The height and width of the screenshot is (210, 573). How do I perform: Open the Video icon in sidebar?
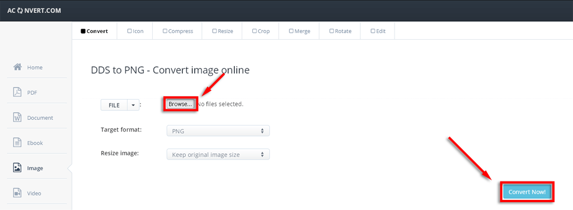point(17,193)
